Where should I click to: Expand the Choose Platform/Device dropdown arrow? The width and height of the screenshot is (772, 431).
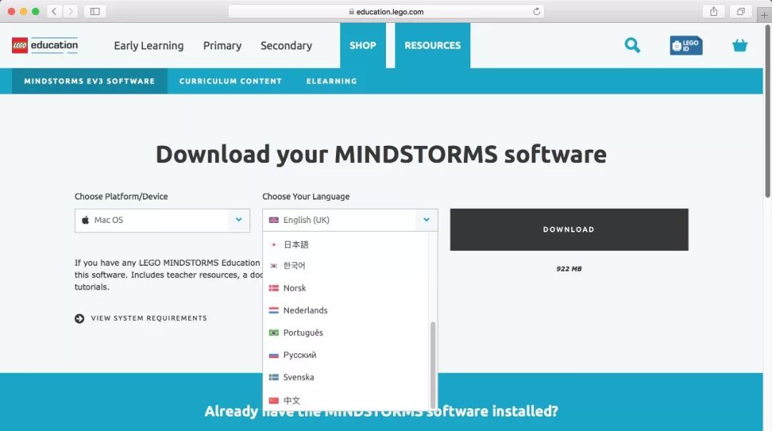(x=239, y=219)
